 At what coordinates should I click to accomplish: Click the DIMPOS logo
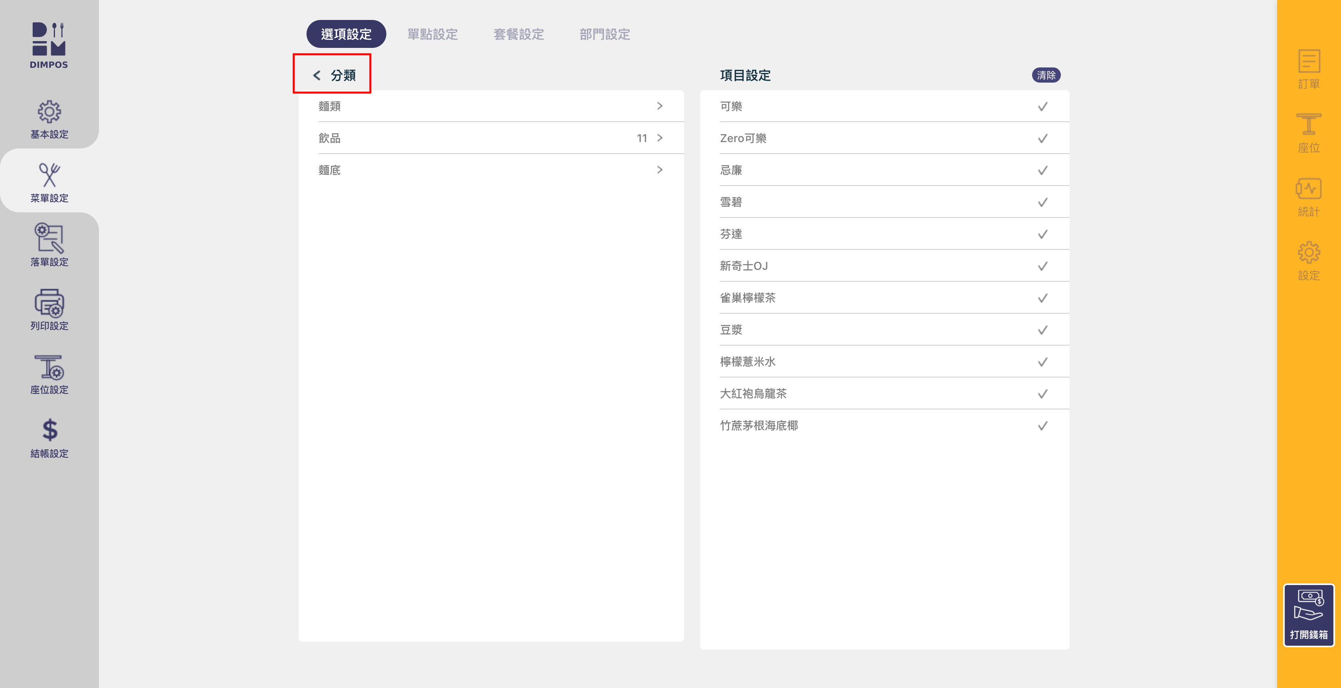click(49, 45)
